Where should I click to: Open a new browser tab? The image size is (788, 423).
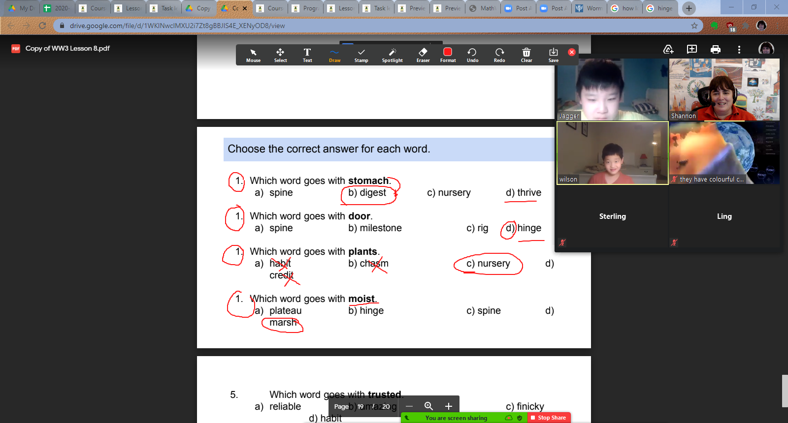tap(689, 8)
